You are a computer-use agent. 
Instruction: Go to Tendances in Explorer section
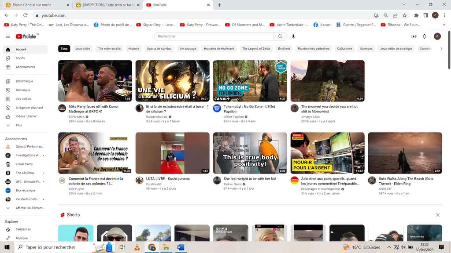pos(23,229)
